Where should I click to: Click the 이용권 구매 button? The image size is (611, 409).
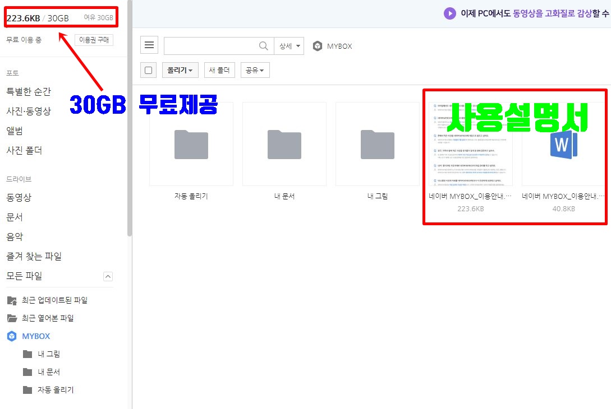[94, 40]
